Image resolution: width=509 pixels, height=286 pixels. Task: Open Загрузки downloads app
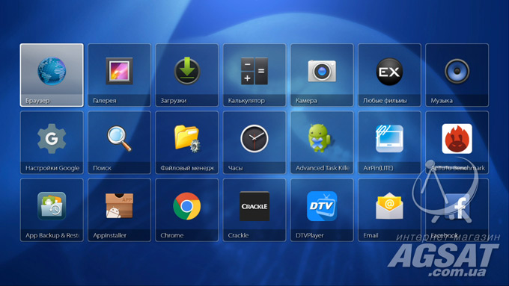pyautogui.click(x=186, y=75)
